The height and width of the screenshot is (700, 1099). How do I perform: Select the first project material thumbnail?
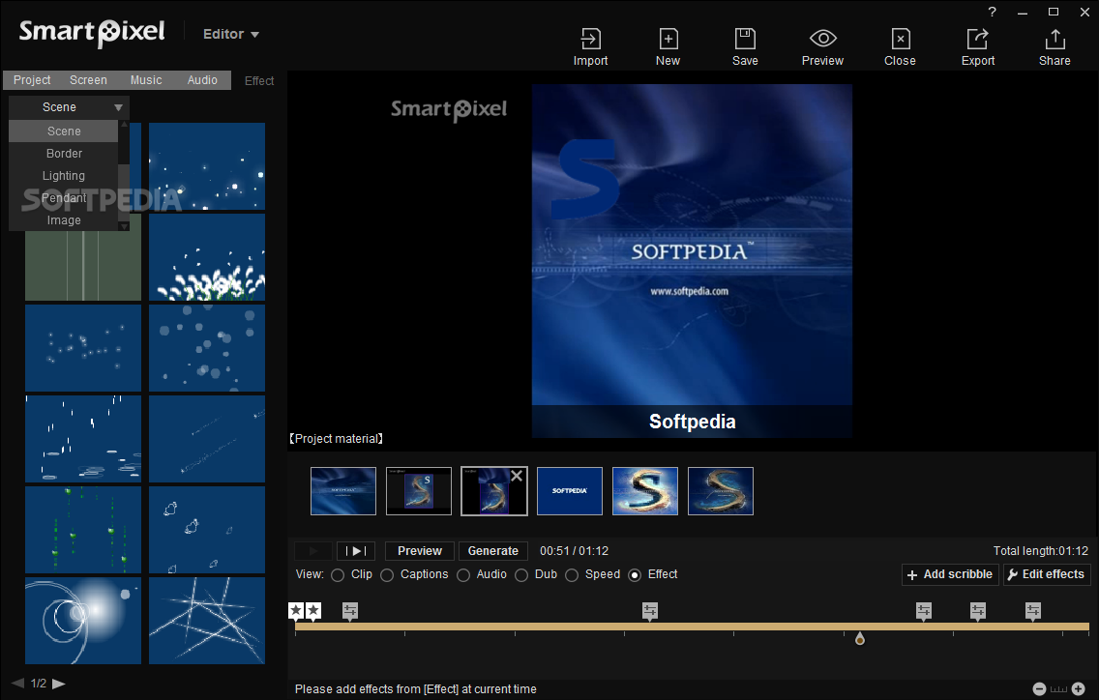click(343, 491)
